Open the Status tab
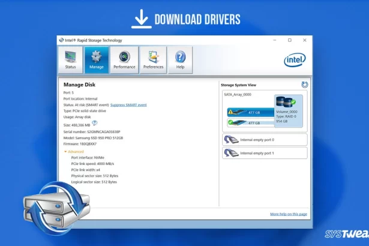The width and height of the screenshot is (369, 246). click(x=70, y=59)
